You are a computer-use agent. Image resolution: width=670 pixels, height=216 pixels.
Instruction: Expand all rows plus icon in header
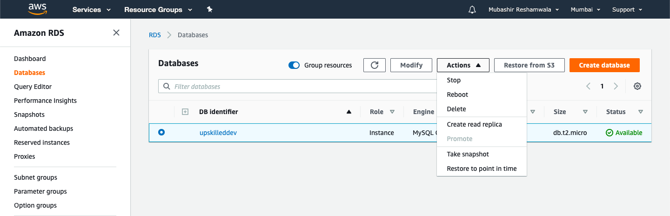(x=185, y=112)
